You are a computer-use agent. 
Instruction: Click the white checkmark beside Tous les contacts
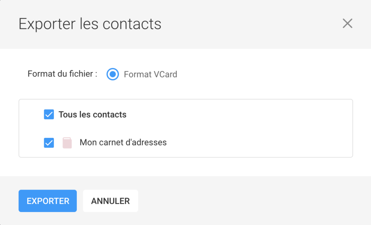pyautogui.click(x=49, y=115)
